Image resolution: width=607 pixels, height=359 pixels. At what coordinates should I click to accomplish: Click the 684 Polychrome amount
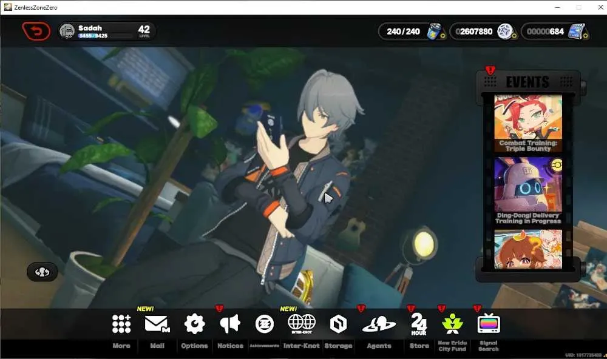546,32
